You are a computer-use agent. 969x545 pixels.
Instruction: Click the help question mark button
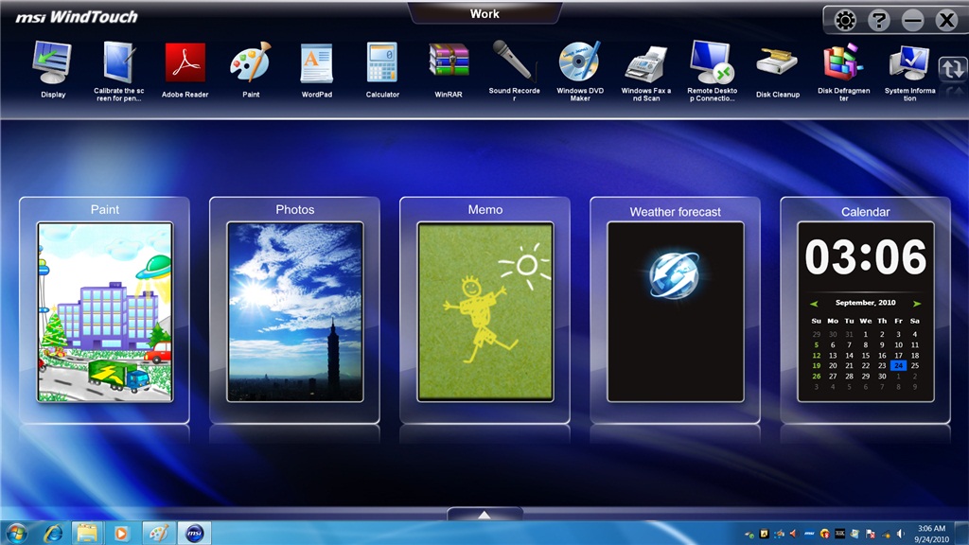[x=878, y=20]
